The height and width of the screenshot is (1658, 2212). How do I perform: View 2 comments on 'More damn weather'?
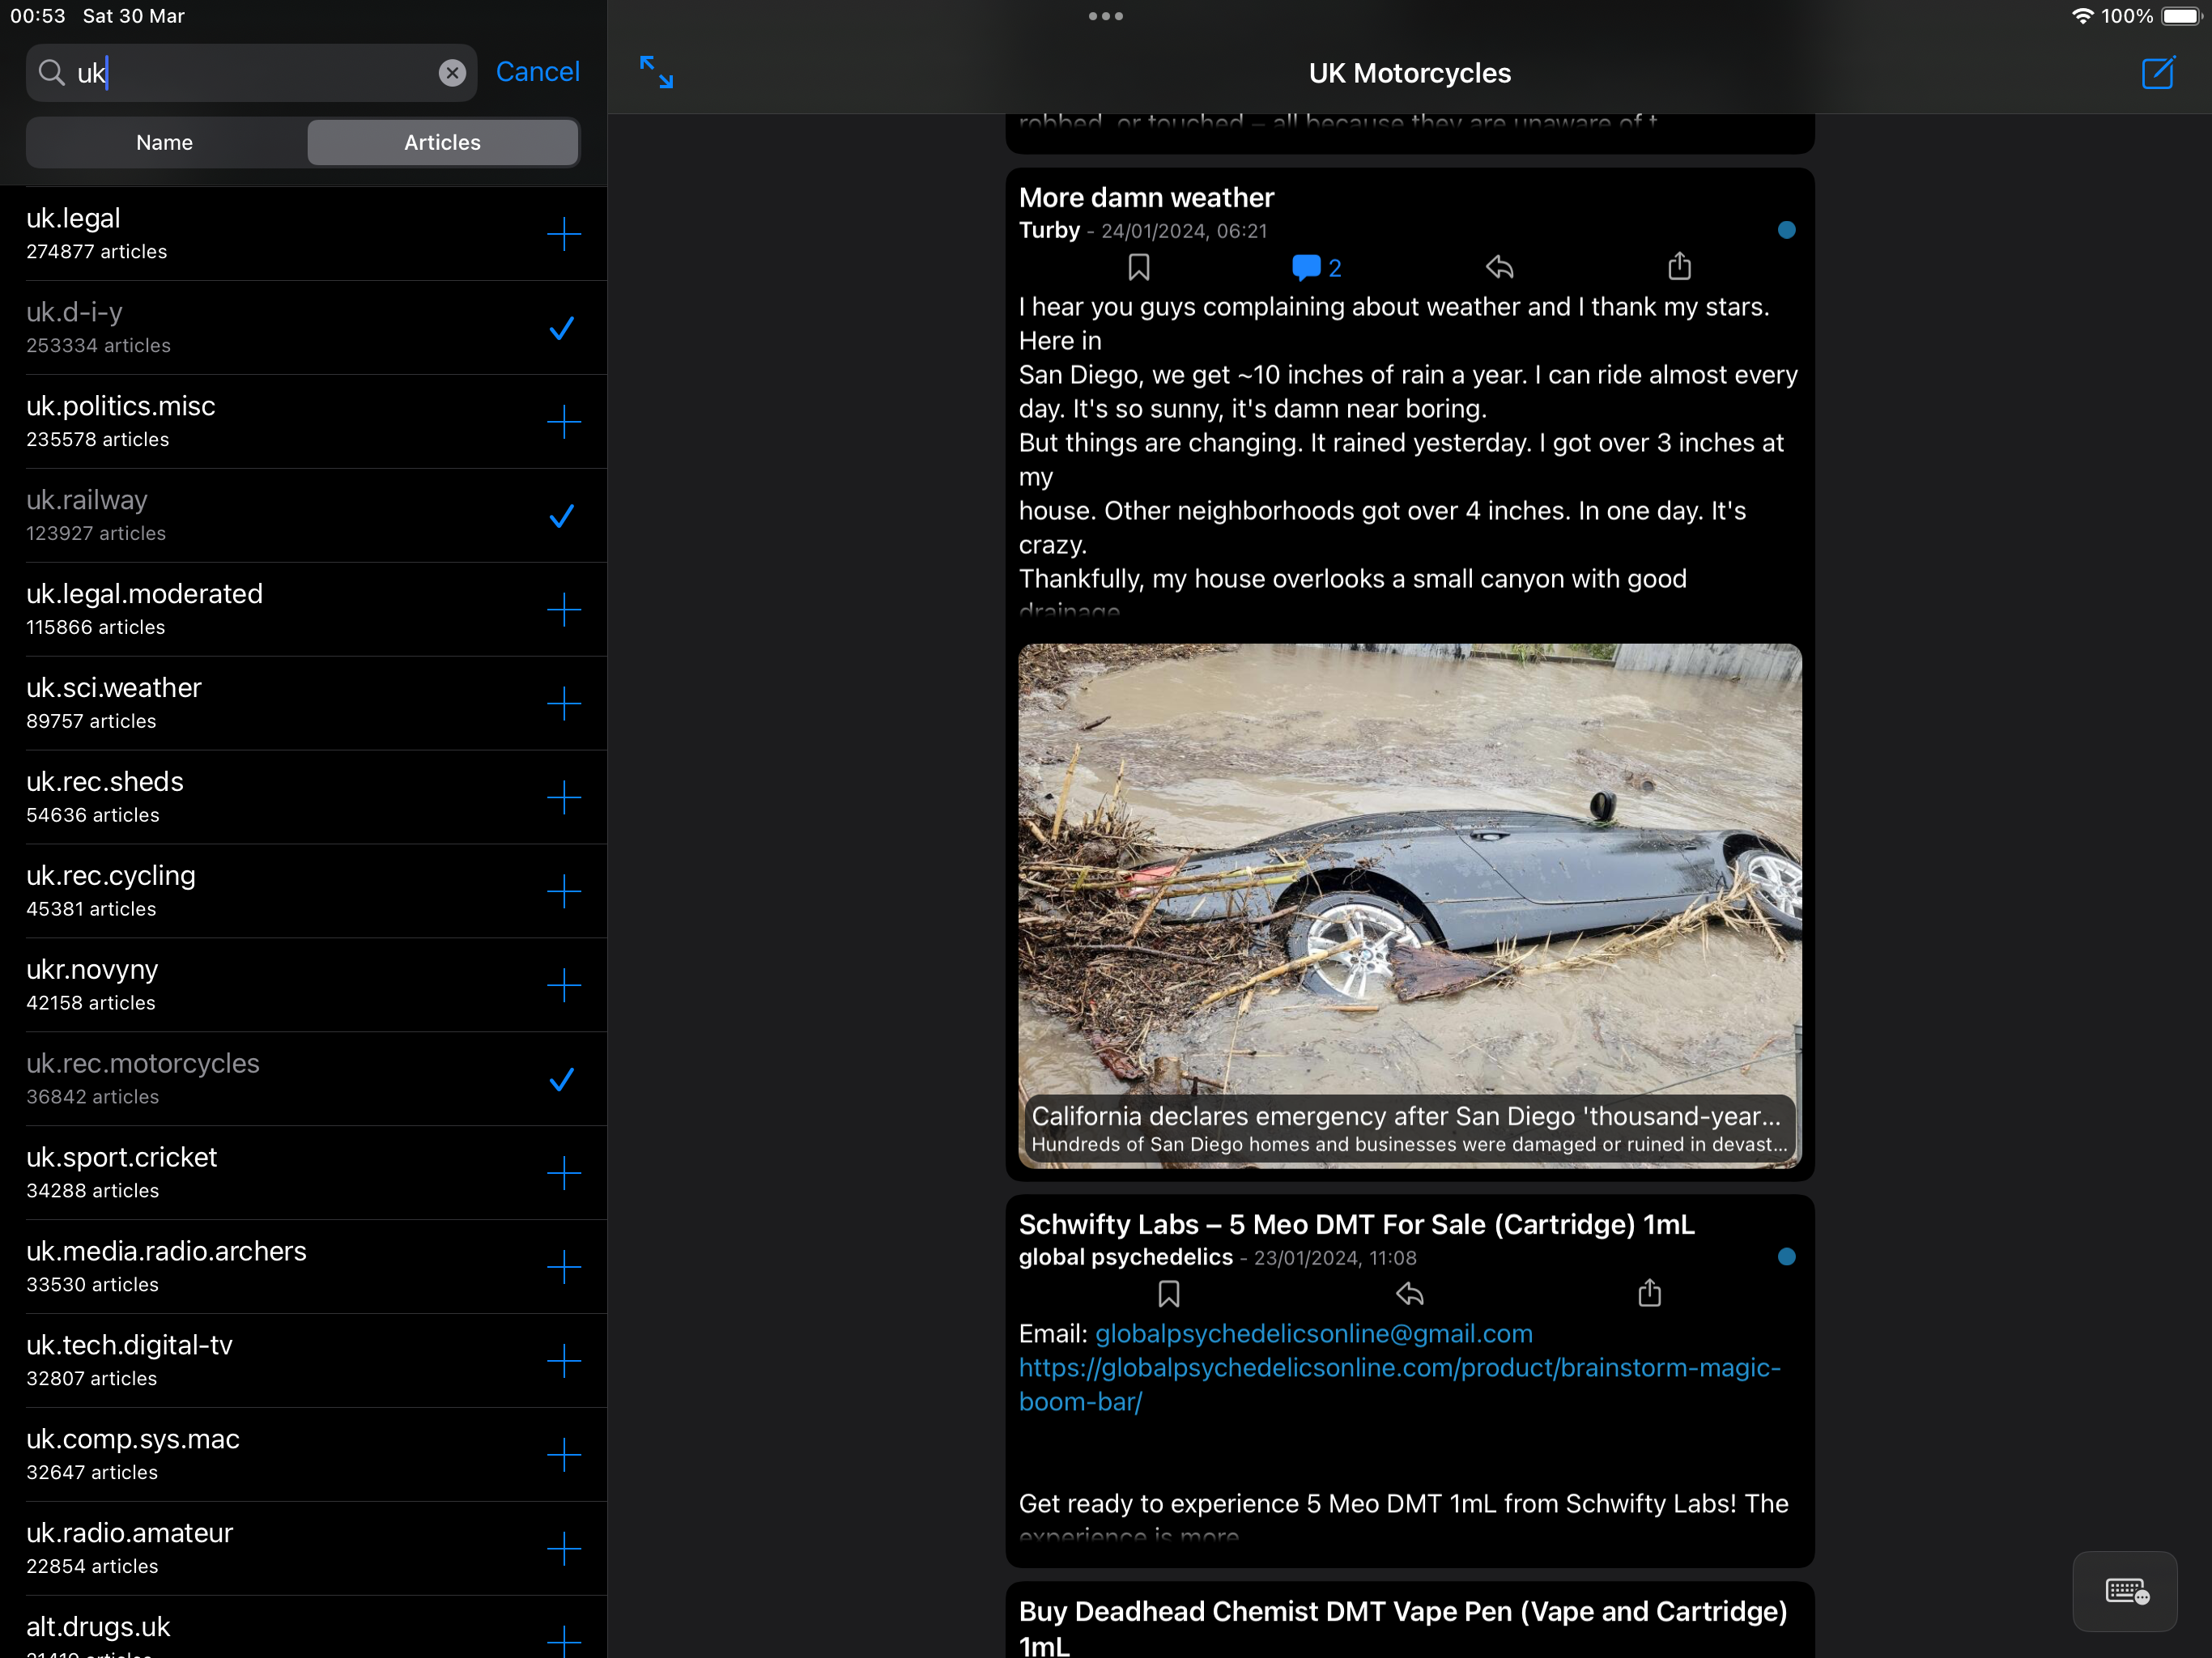click(1316, 267)
